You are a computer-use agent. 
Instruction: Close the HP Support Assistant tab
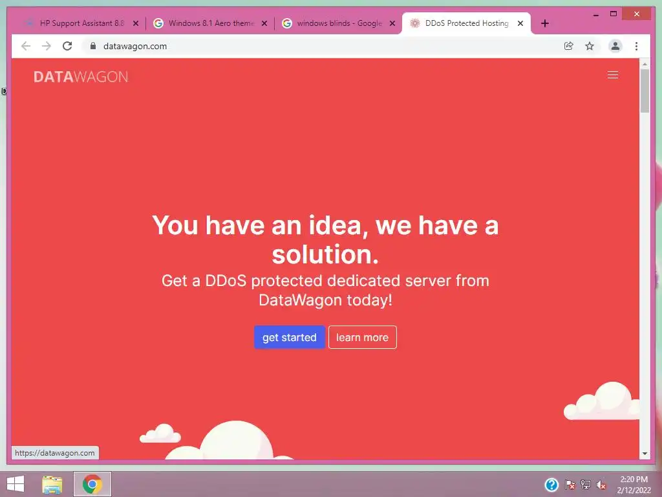pyautogui.click(x=136, y=23)
